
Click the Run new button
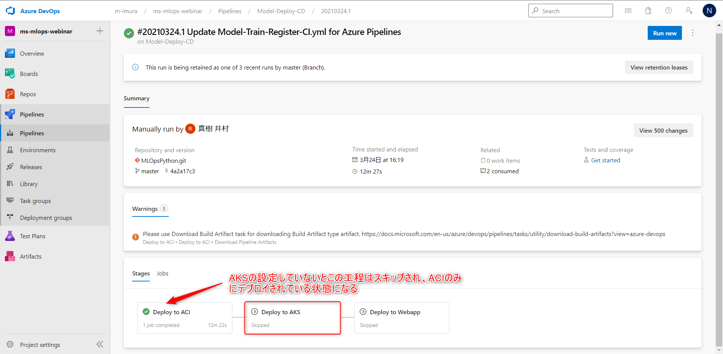pyautogui.click(x=665, y=33)
